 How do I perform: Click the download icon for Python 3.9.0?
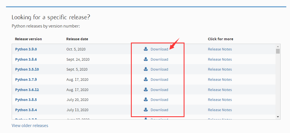[146, 49]
